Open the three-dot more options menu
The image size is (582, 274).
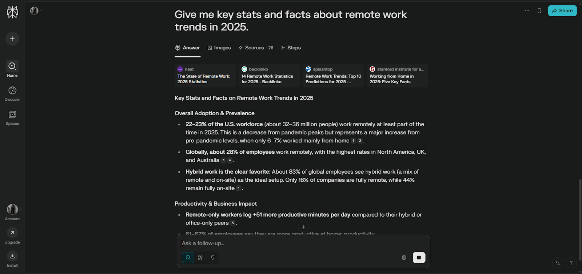(x=527, y=11)
